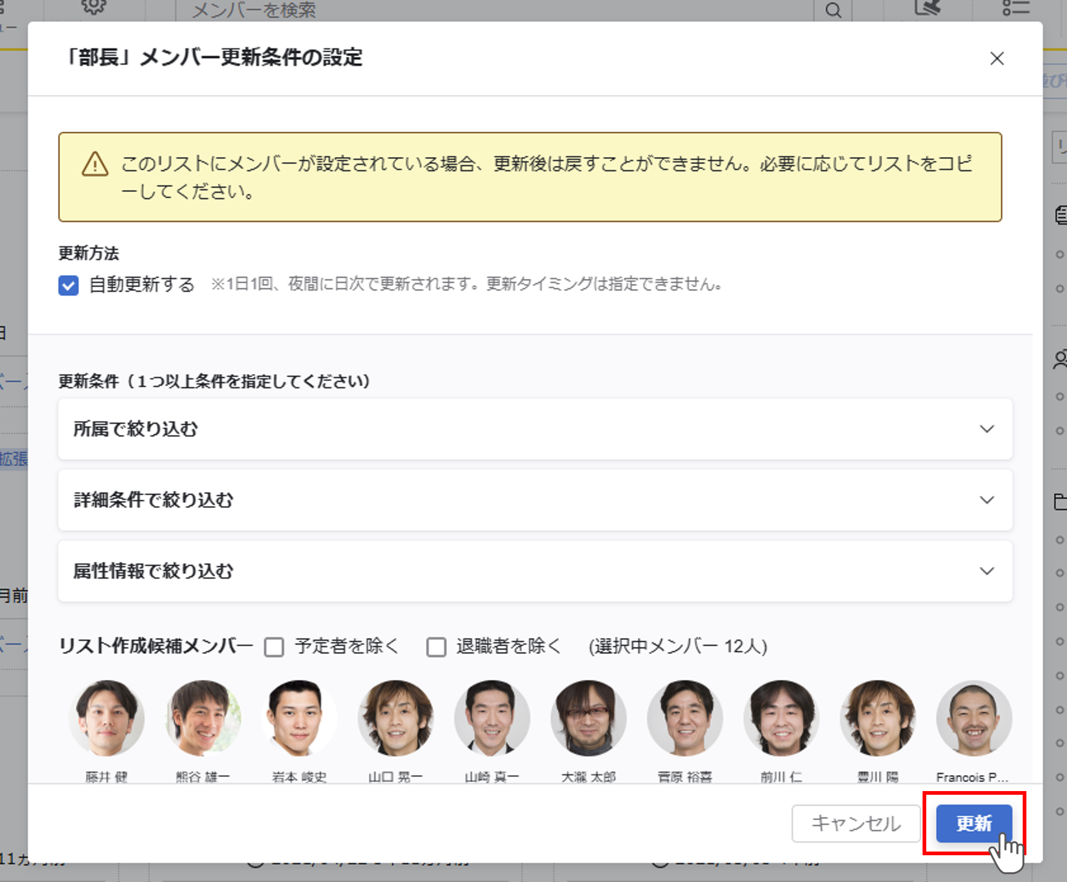Select the avatar of 前川 仁
Viewport: 1067px width, 882px height.
[781, 718]
